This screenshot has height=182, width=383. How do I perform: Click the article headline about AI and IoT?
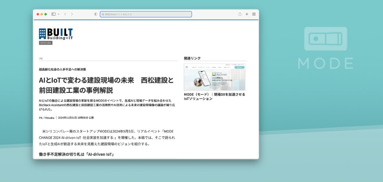coord(106,85)
